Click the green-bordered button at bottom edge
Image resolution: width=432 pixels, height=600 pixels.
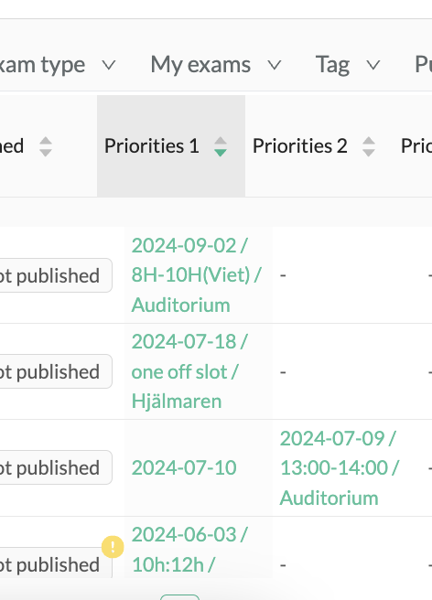[179, 597]
